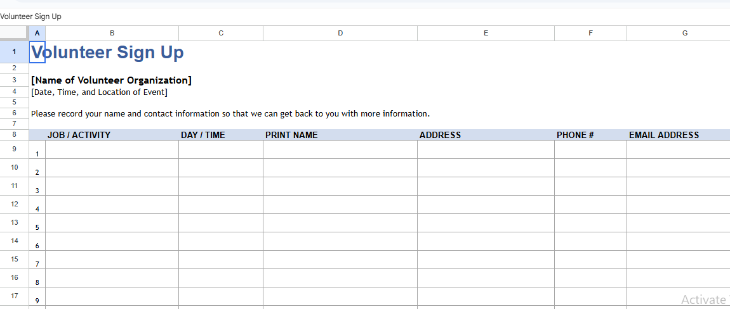The image size is (730, 309).
Task: Select the PHONE # header cell
Action: click(590, 135)
